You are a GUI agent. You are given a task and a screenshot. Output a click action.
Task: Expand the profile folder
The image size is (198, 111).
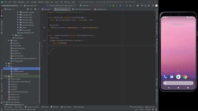pos(13,35)
